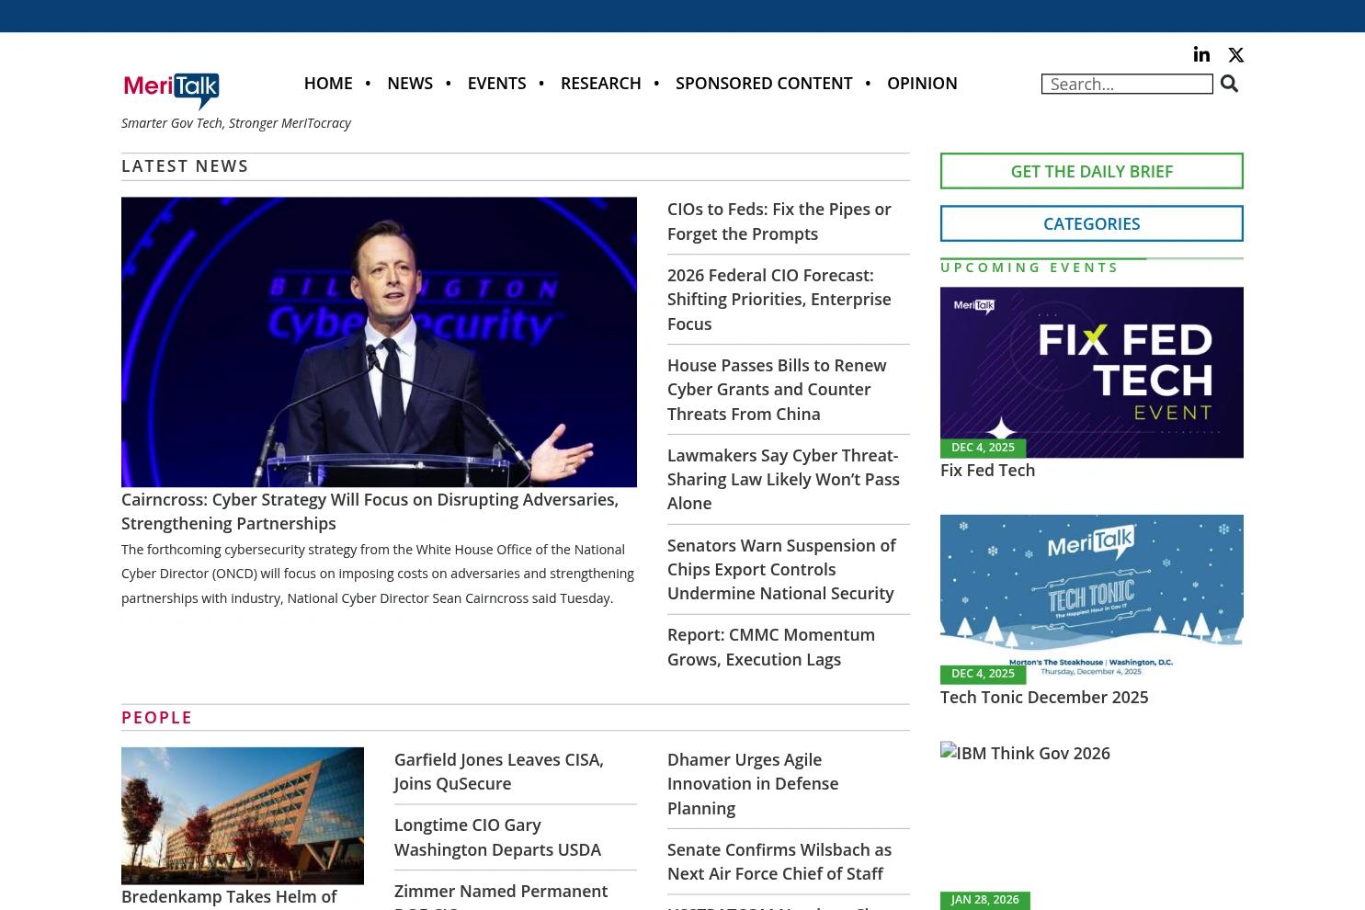This screenshot has width=1365, height=910.
Task: Open 'Longtime CIO Gary Washington Departs USDA' article
Action: tap(497, 837)
